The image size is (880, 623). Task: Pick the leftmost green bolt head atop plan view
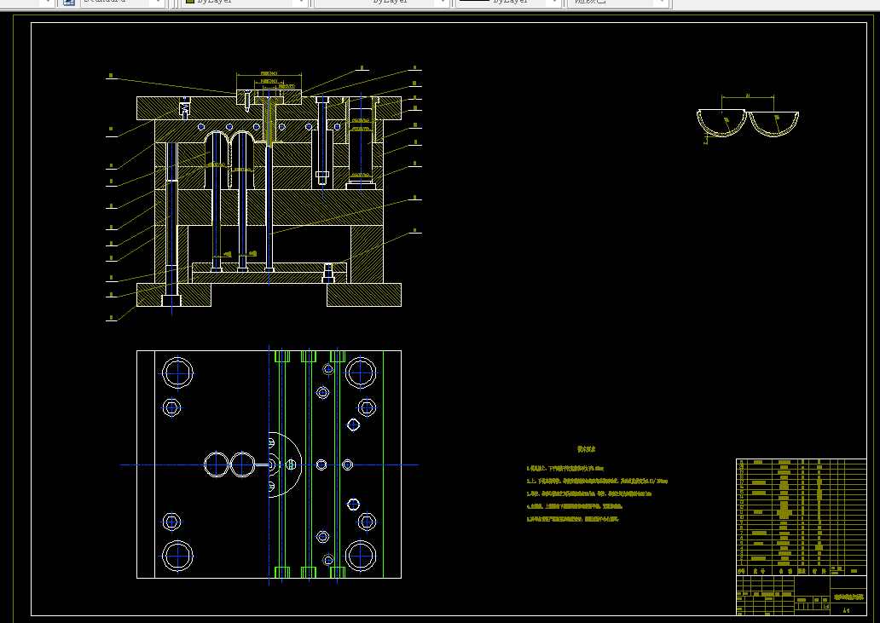pos(281,356)
